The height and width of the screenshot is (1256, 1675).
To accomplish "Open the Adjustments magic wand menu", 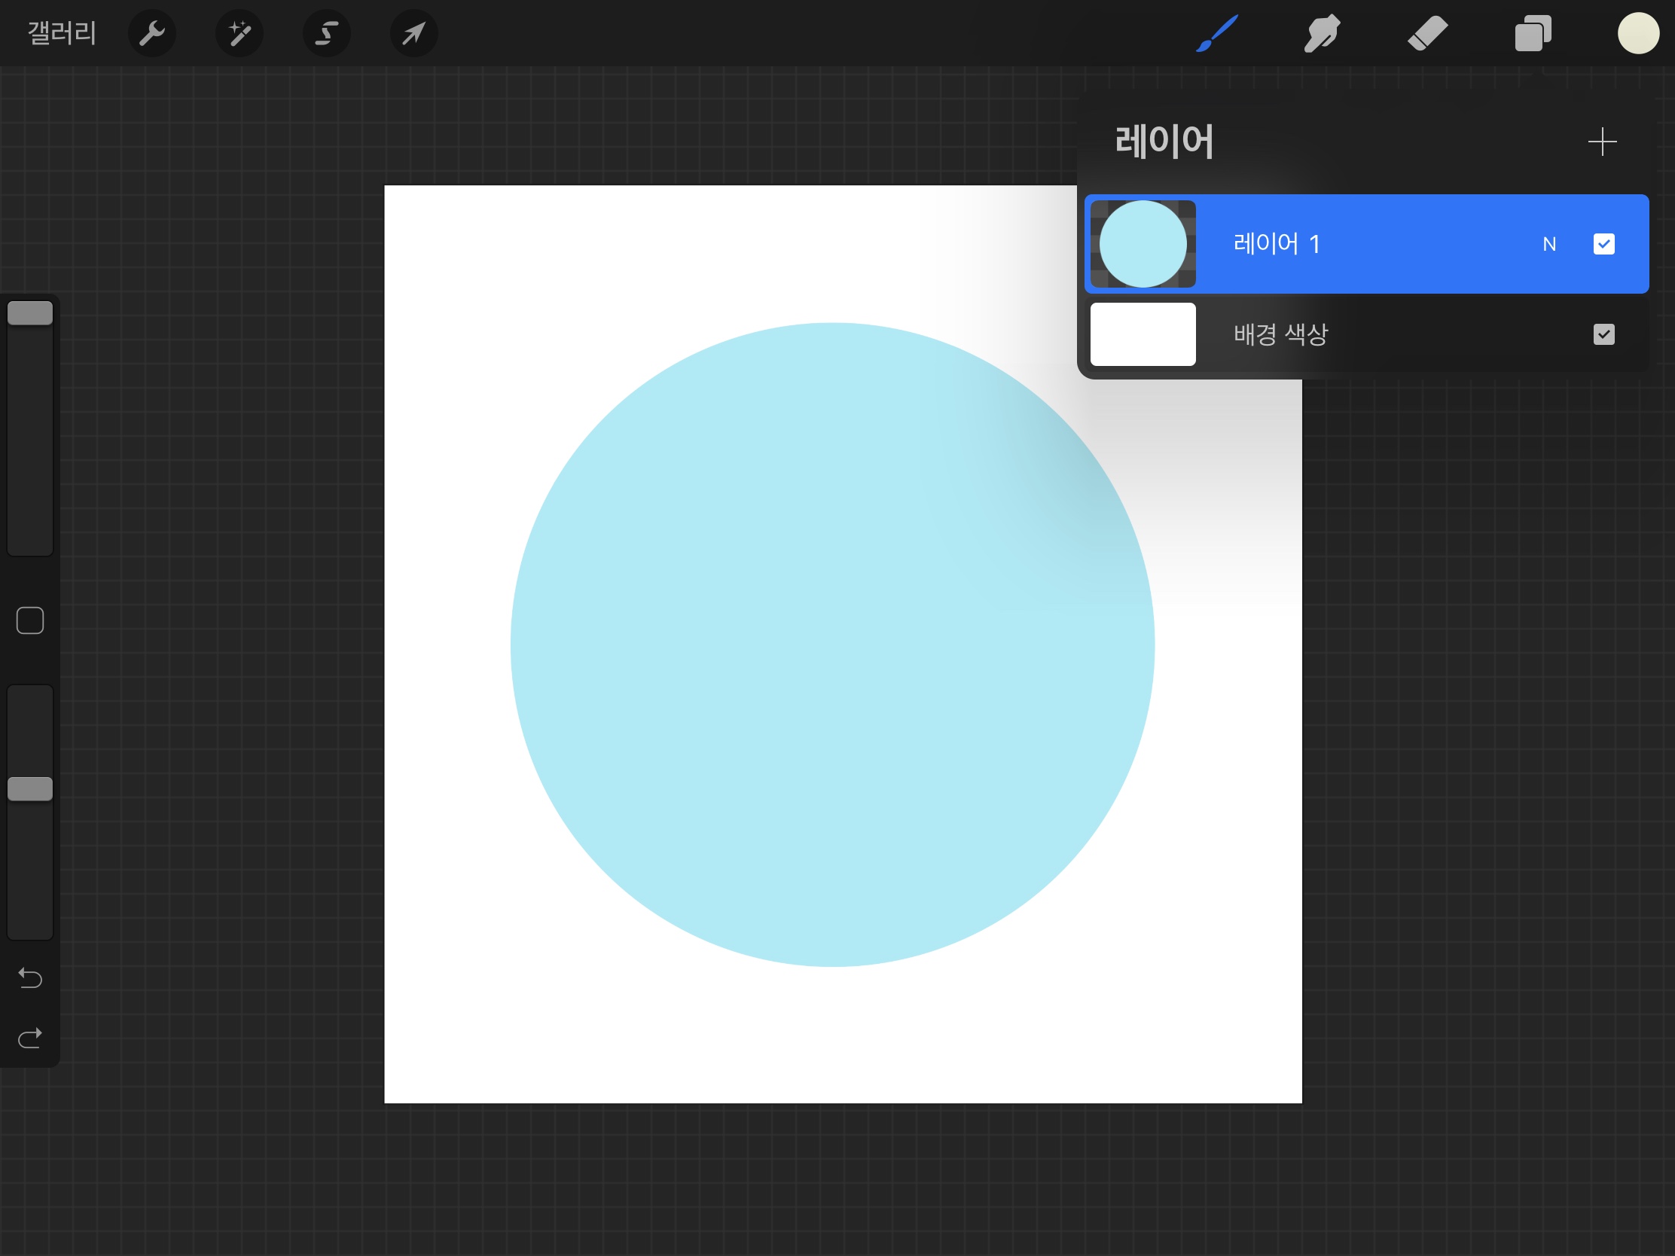I will point(240,33).
